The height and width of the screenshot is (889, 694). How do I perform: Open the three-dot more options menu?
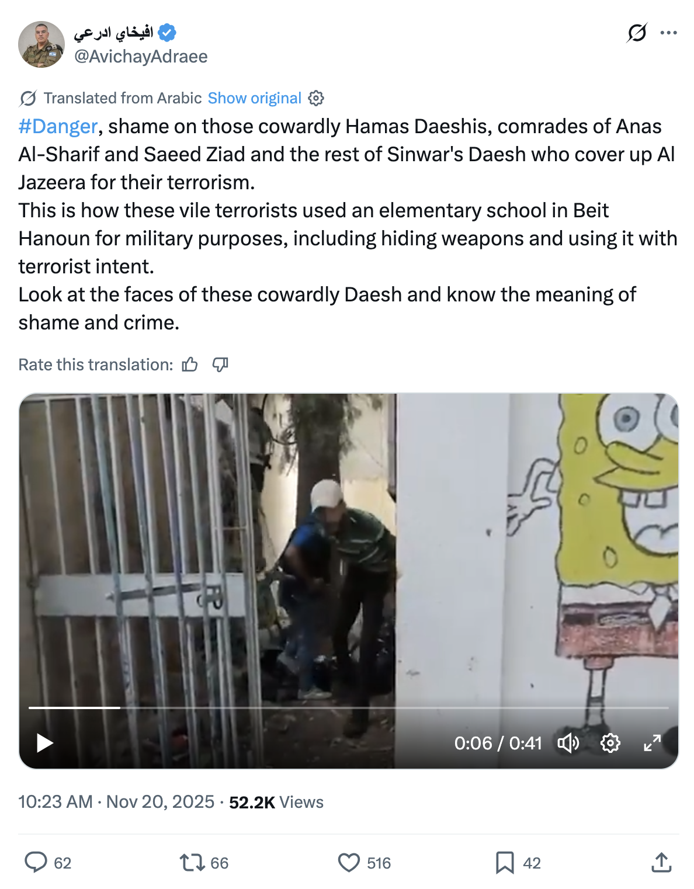click(668, 33)
